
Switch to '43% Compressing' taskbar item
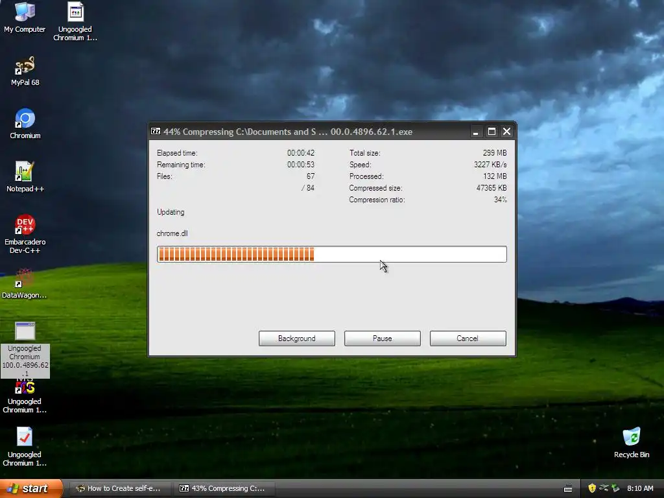(x=224, y=488)
